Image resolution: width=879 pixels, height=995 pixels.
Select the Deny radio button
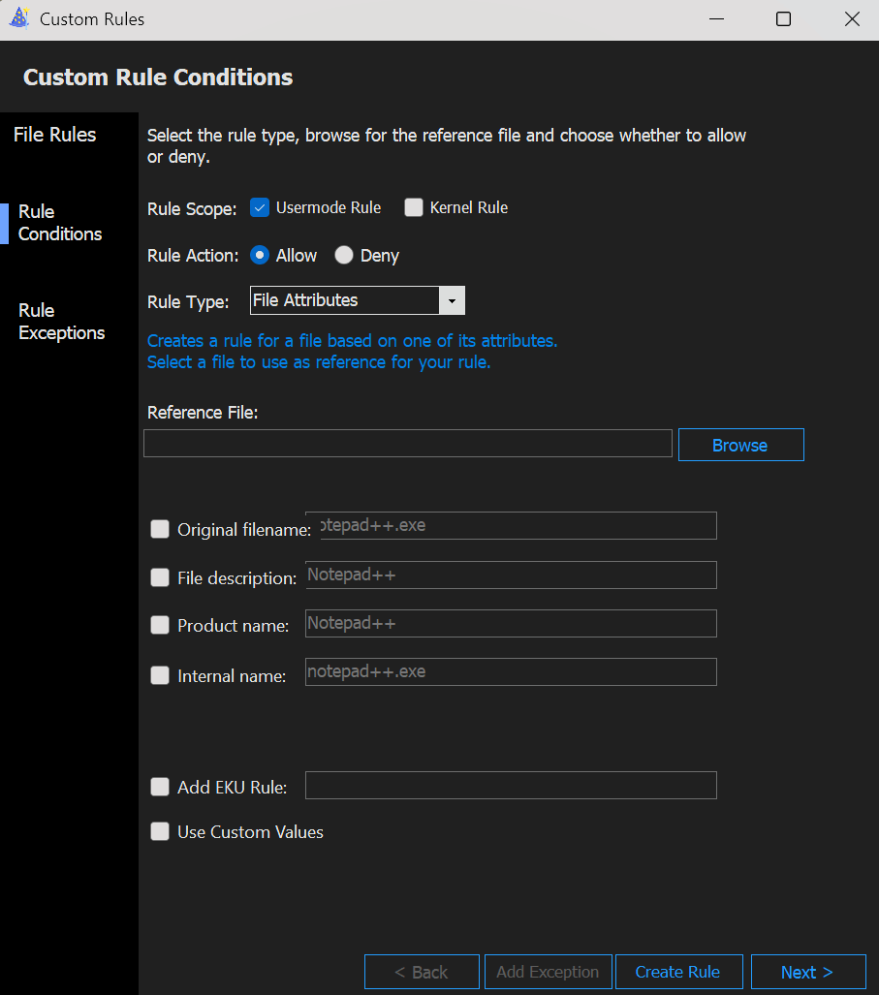click(344, 256)
